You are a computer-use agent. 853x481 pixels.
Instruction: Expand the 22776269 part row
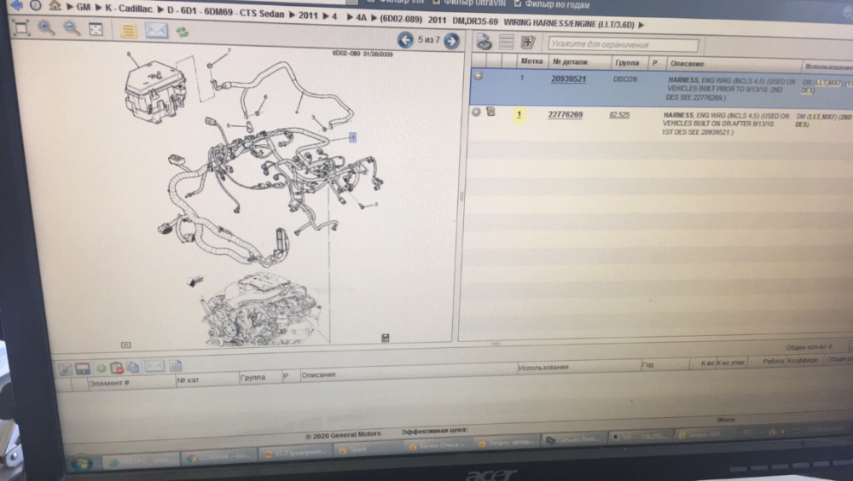pos(476,112)
